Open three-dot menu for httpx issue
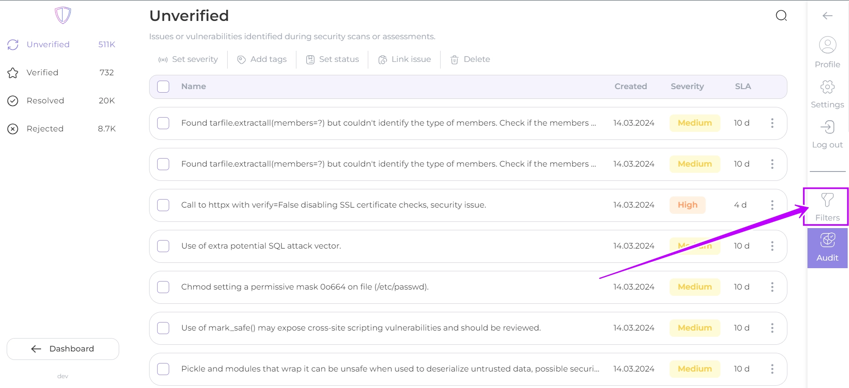 click(772, 205)
